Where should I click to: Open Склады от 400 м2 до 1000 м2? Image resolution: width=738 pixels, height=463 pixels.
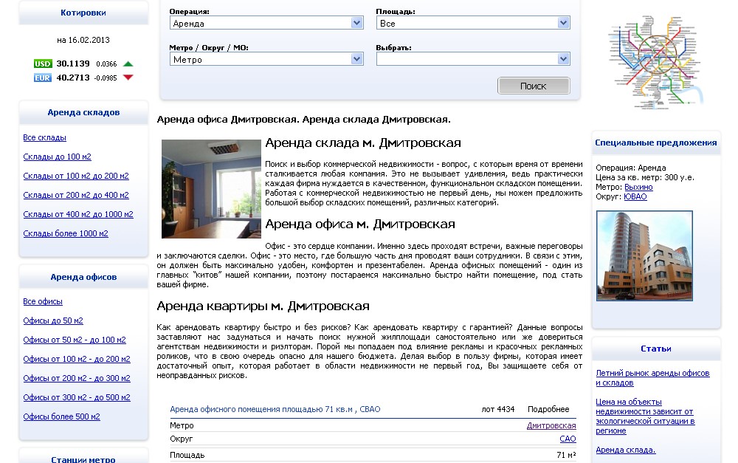click(x=78, y=214)
